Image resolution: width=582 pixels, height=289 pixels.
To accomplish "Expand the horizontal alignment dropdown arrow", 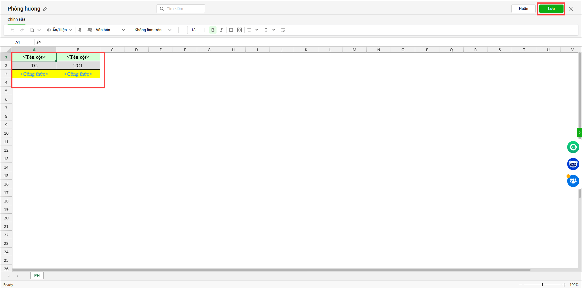I will [257, 30].
